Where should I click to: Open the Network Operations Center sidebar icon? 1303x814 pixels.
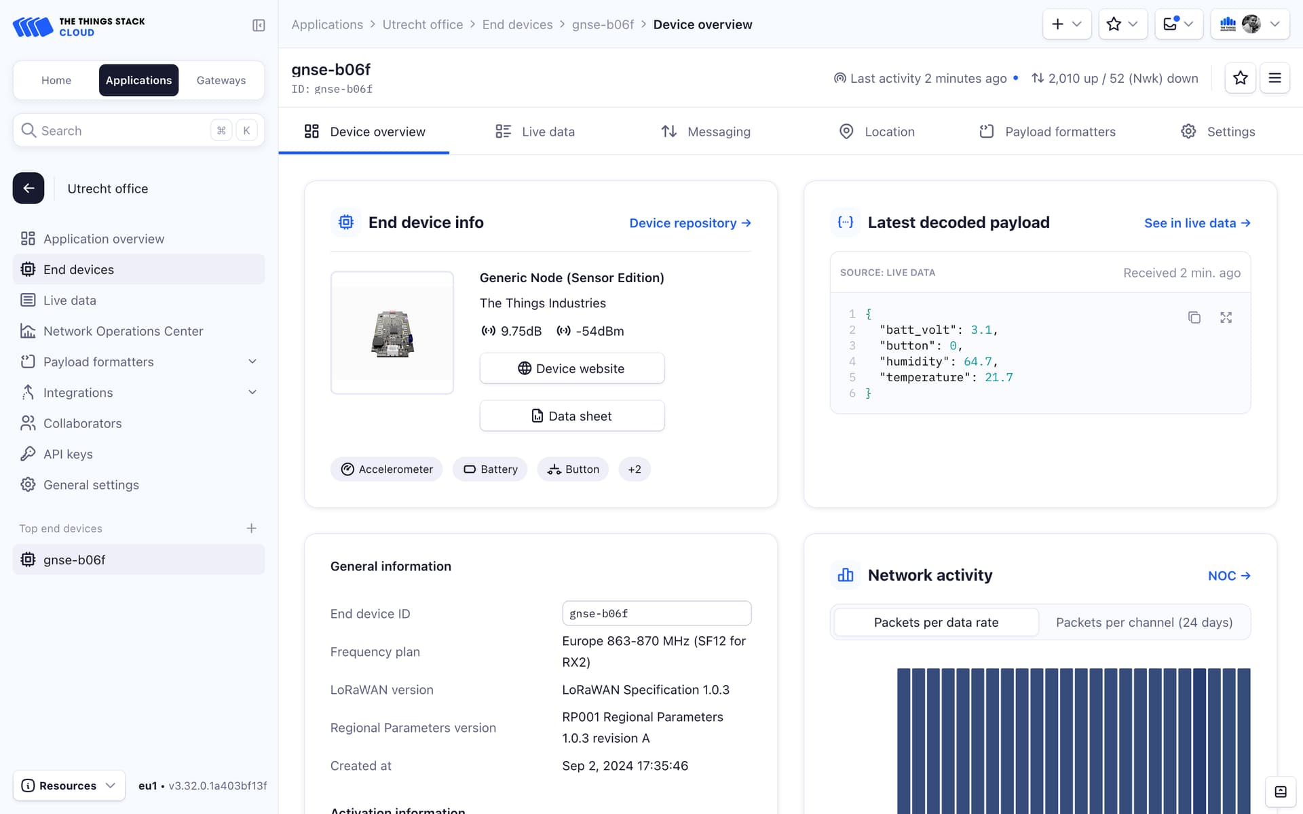click(x=28, y=331)
